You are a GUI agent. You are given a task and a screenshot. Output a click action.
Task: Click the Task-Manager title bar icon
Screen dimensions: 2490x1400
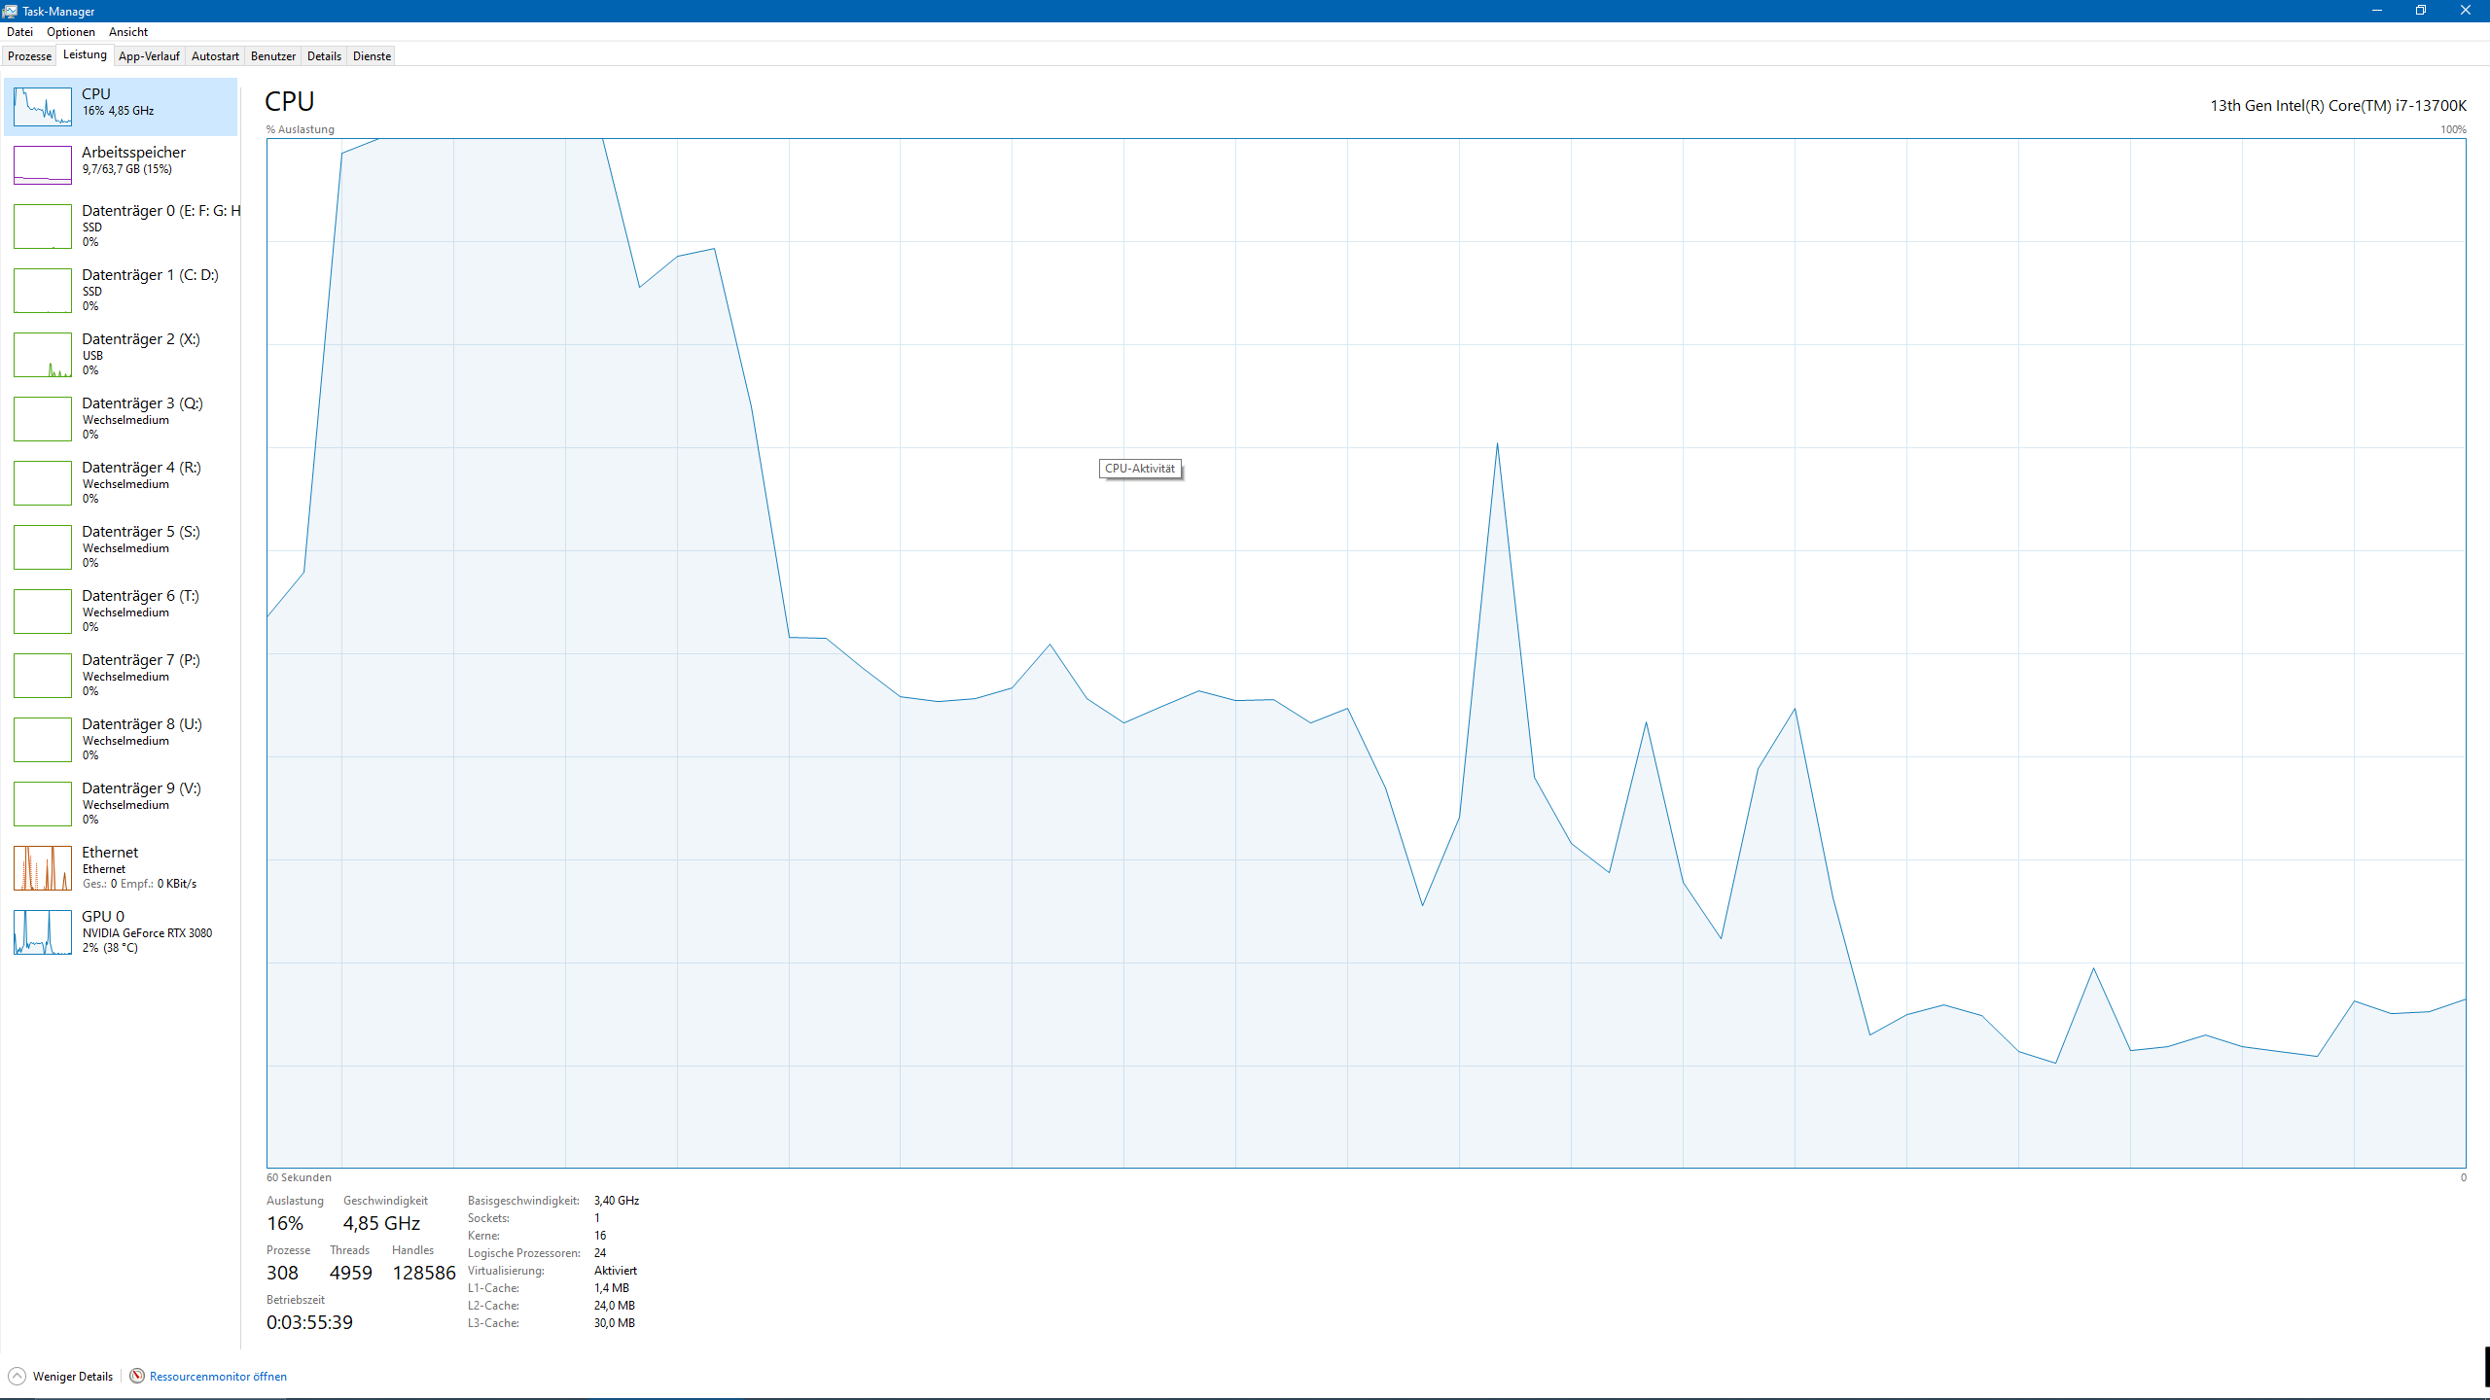(11, 11)
